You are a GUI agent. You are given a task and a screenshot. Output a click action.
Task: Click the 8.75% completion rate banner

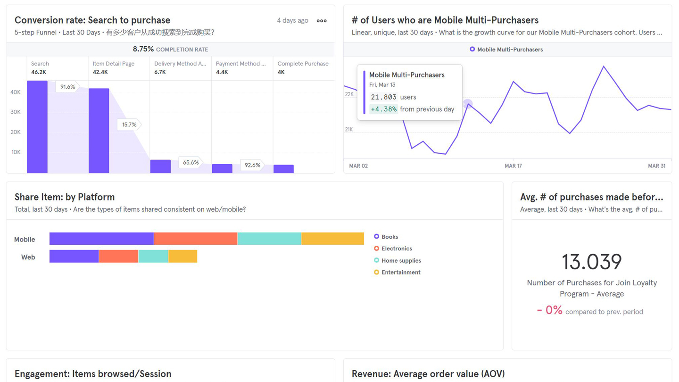coord(170,49)
